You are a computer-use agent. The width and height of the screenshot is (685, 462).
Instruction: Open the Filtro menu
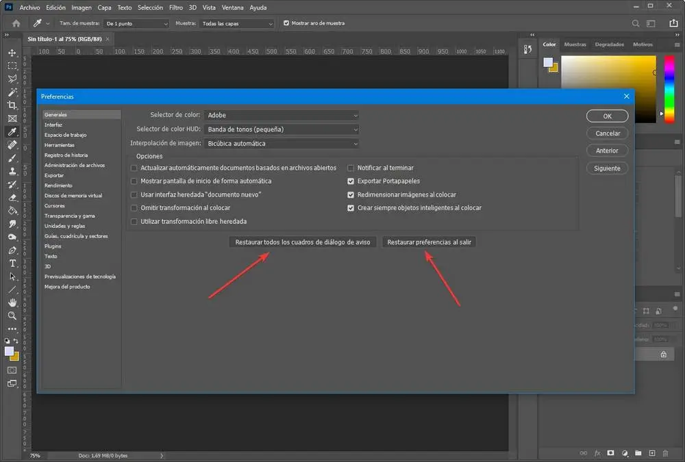(x=176, y=8)
